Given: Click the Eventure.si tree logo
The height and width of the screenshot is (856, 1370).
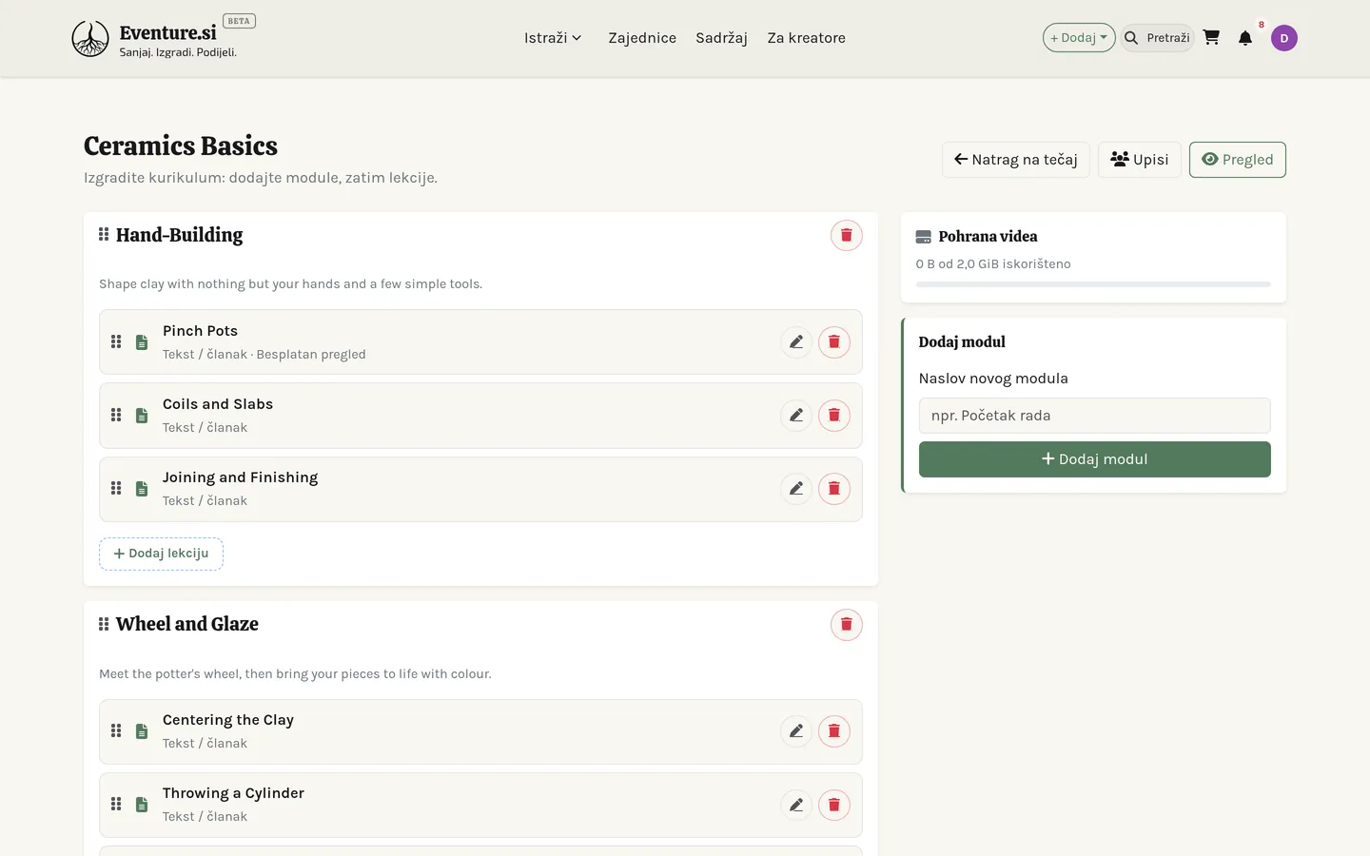Looking at the screenshot, I should point(90,39).
